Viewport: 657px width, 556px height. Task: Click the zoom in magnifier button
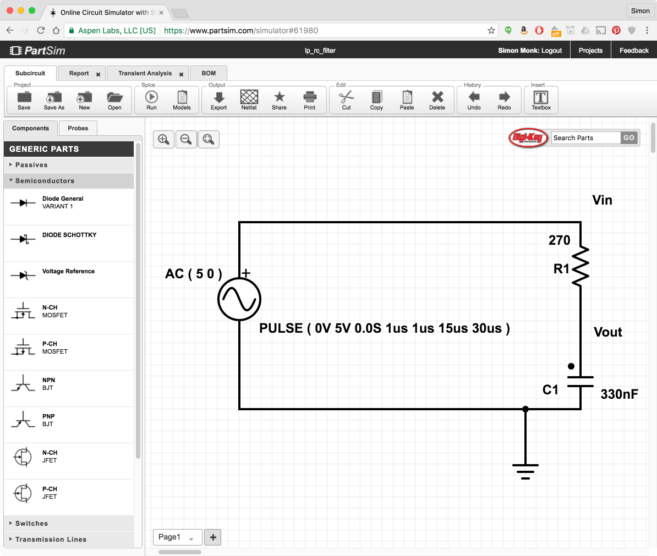[x=163, y=139]
